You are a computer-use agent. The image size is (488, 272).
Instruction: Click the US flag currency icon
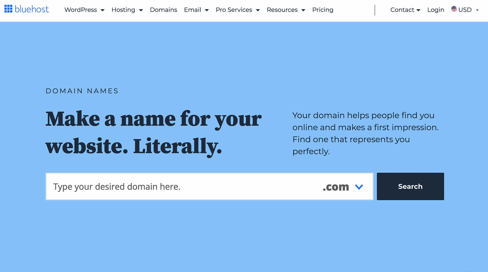(454, 9)
